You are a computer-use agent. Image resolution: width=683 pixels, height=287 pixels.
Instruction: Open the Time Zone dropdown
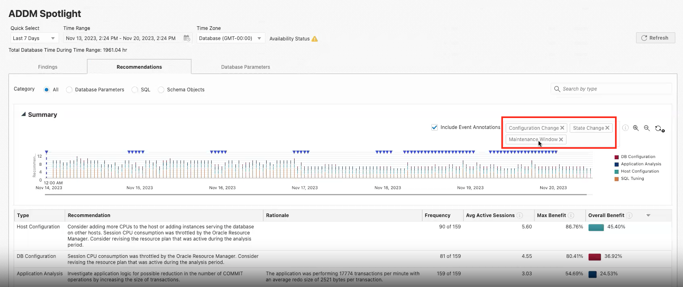click(231, 38)
